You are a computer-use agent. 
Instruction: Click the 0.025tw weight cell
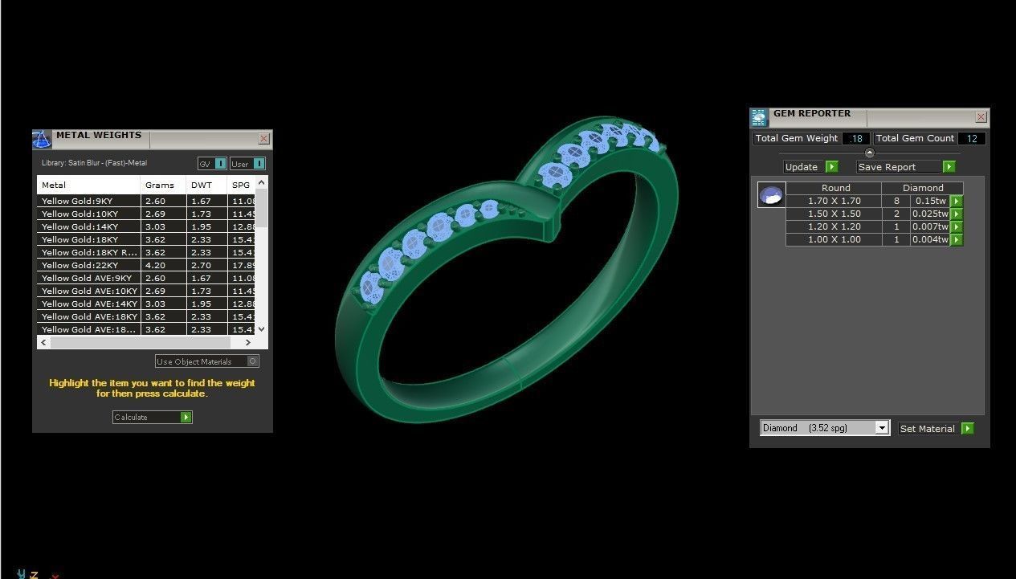pos(930,214)
